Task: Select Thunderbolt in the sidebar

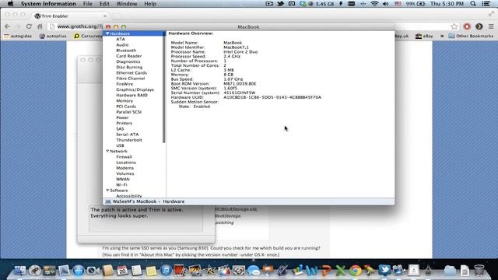Action: click(x=129, y=140)
